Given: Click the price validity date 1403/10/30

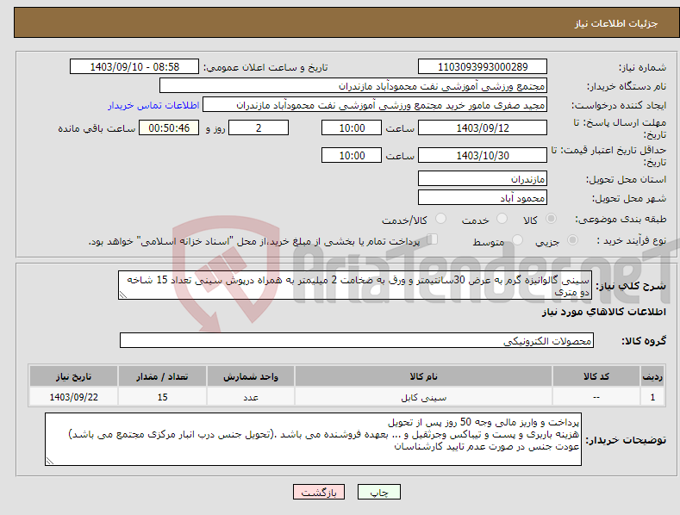Looking at the screenshot, I should click(x=483, y=155).
